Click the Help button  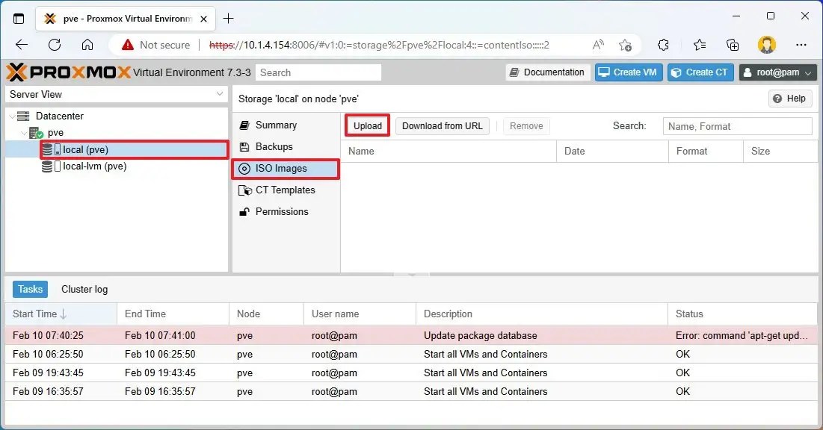[x=789, y=98]
